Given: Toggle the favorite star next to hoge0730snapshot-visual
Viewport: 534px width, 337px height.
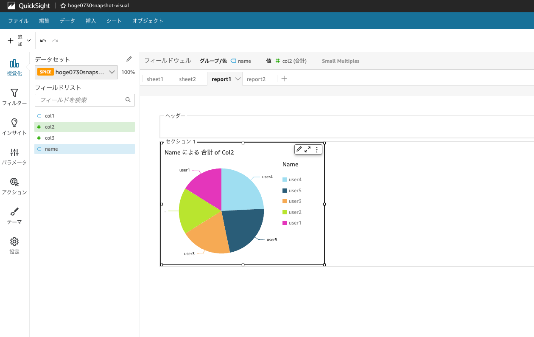Looking at the screenshot, I should click(62, 6).
